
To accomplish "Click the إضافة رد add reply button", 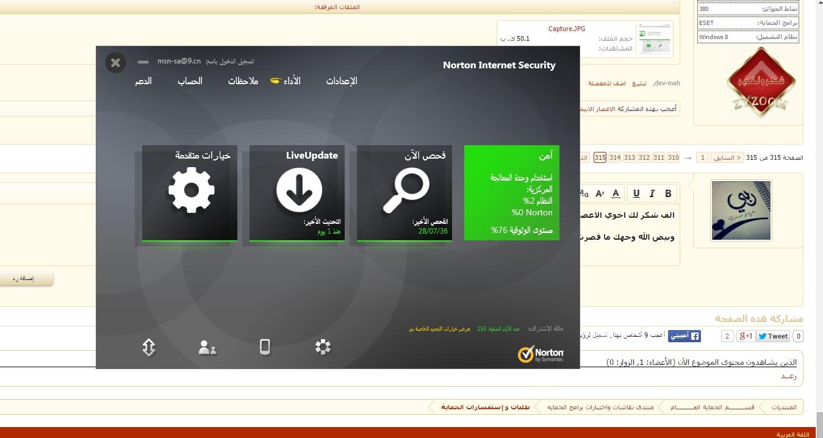I will pos(23,279).
